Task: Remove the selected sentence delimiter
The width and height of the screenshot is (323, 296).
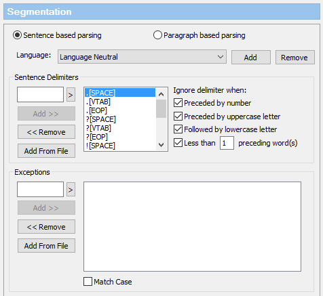Action: point(46,132)
